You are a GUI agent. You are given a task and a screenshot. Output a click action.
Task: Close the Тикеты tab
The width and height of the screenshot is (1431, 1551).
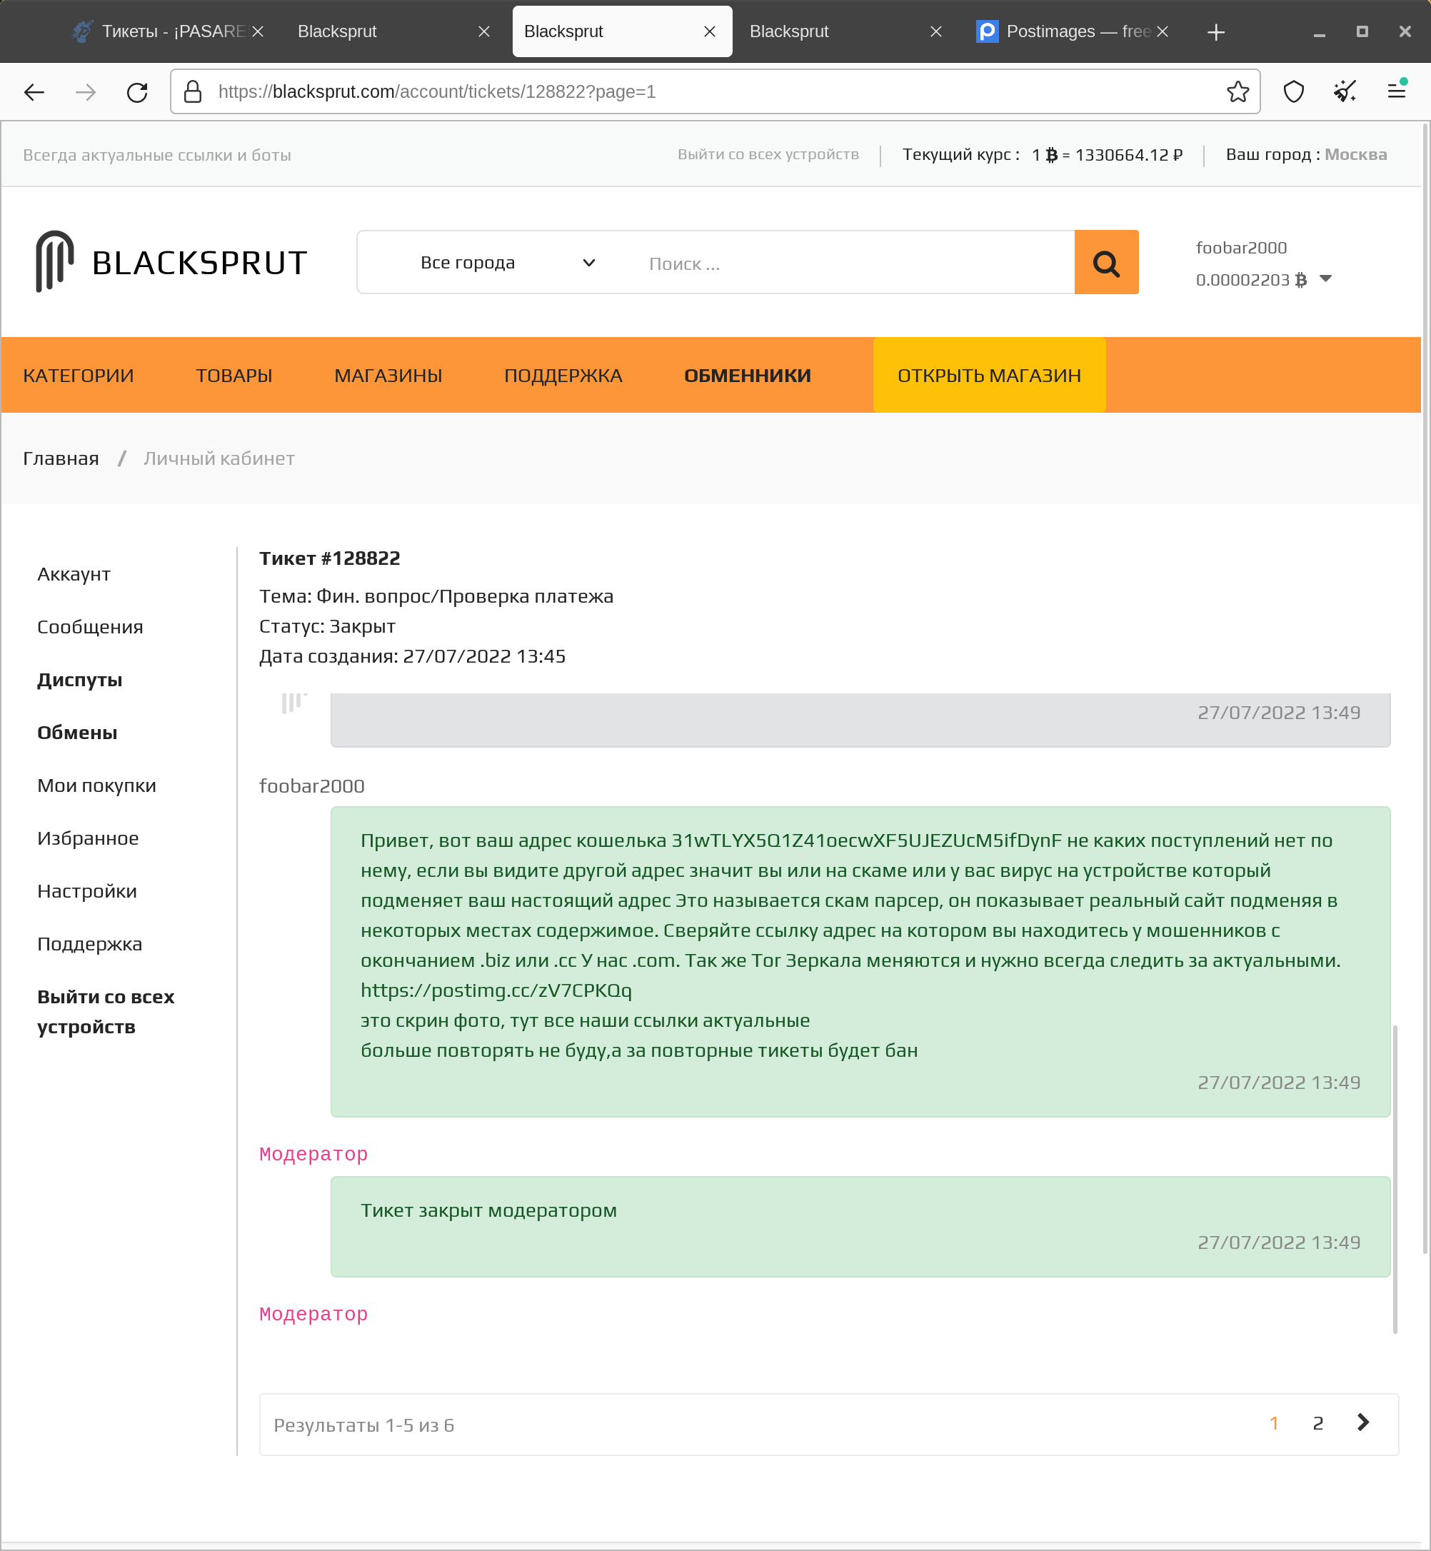[x=258, y=31]
